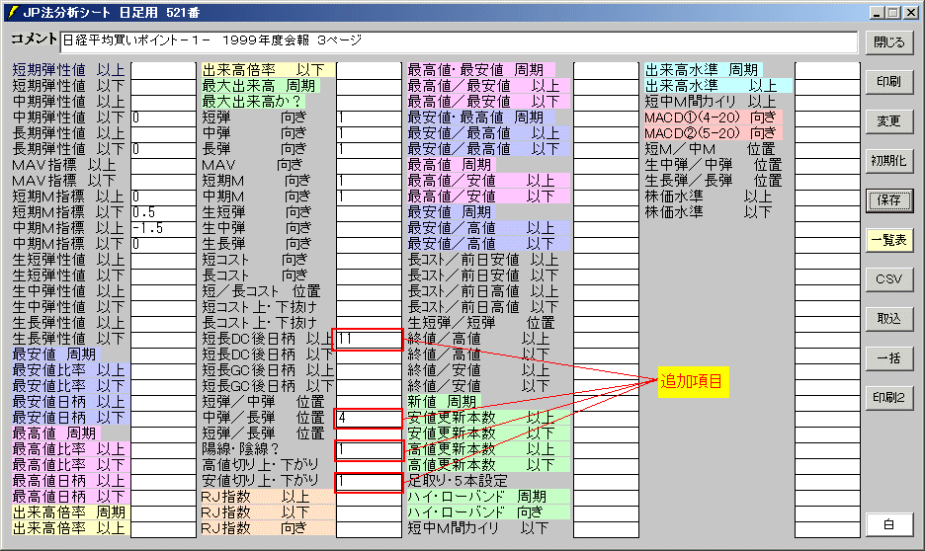
Task: Click the yellow 追加項目 annotation label
Action: 693,381
